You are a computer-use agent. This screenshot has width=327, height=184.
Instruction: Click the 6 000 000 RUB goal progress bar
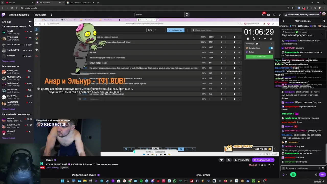click(156, 152)
